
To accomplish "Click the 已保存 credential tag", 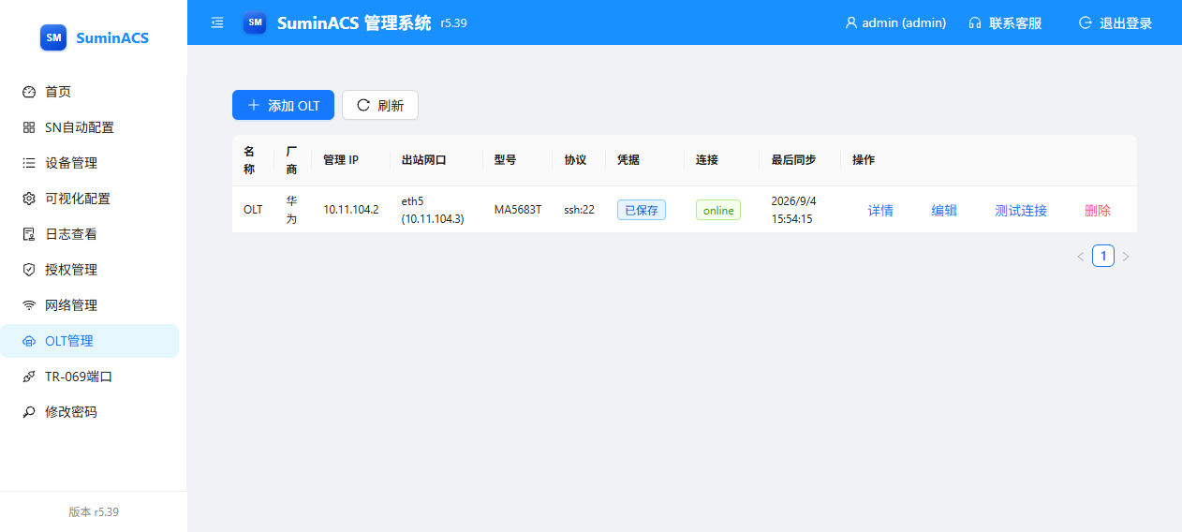I will pyautogui.click(x=642, y=210).
